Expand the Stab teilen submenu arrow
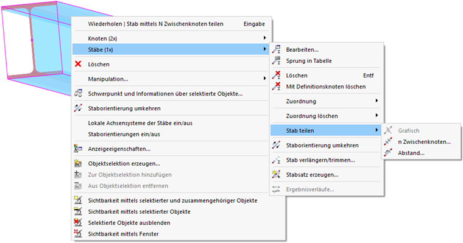The width and height of the screenshot is (463, 243). (x=376, y=130)
